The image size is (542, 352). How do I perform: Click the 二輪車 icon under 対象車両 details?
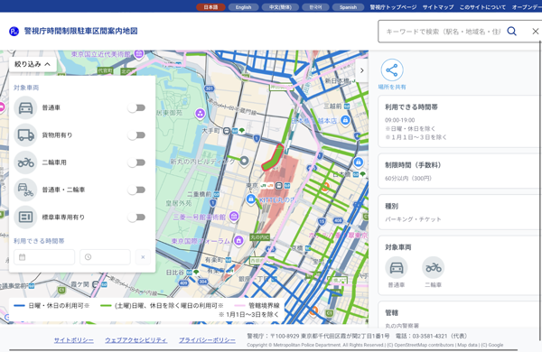point(433,268)
